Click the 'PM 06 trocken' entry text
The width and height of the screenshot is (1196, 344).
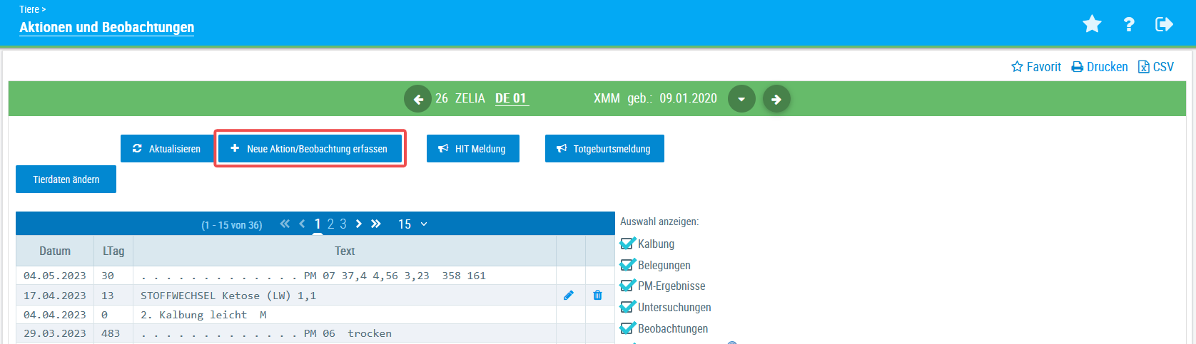(x=348, y=333)
